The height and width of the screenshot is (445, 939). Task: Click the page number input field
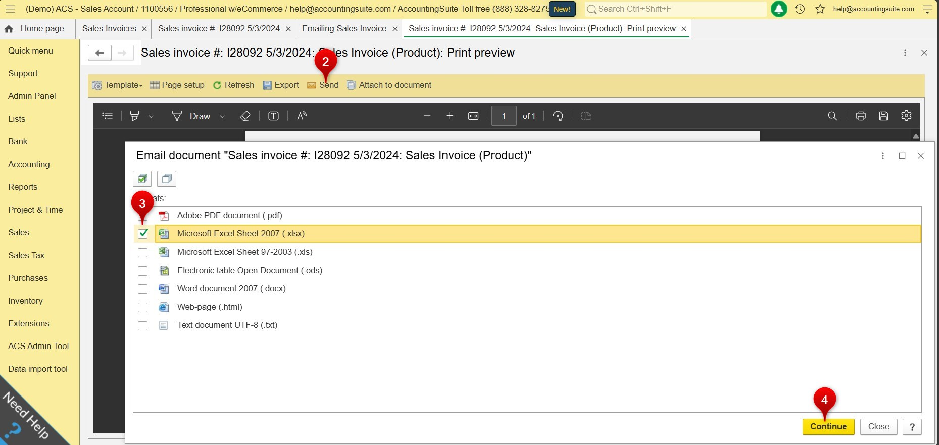[504, 116]
